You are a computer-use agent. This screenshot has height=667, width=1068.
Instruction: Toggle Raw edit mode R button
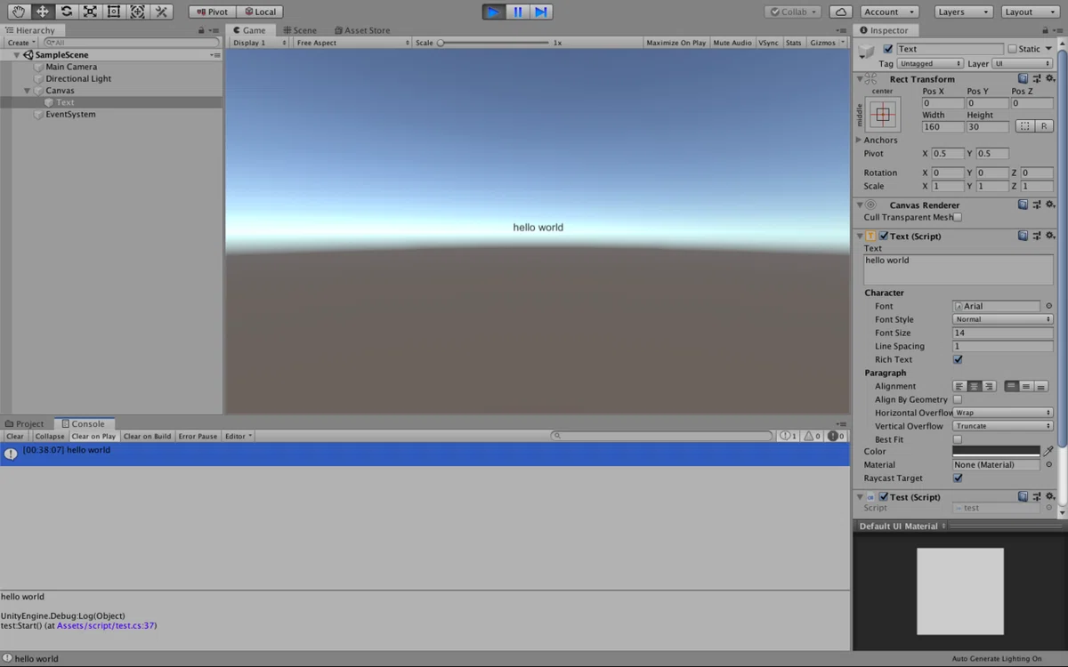point(1044,126)
